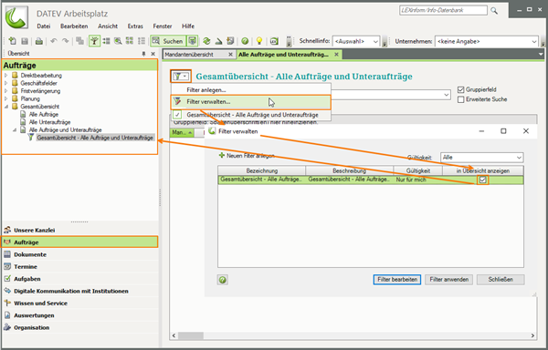Click the Filter bearbeiten button
Image resolution: width=548 pixels, height=350 pixels.
point(397,280)
